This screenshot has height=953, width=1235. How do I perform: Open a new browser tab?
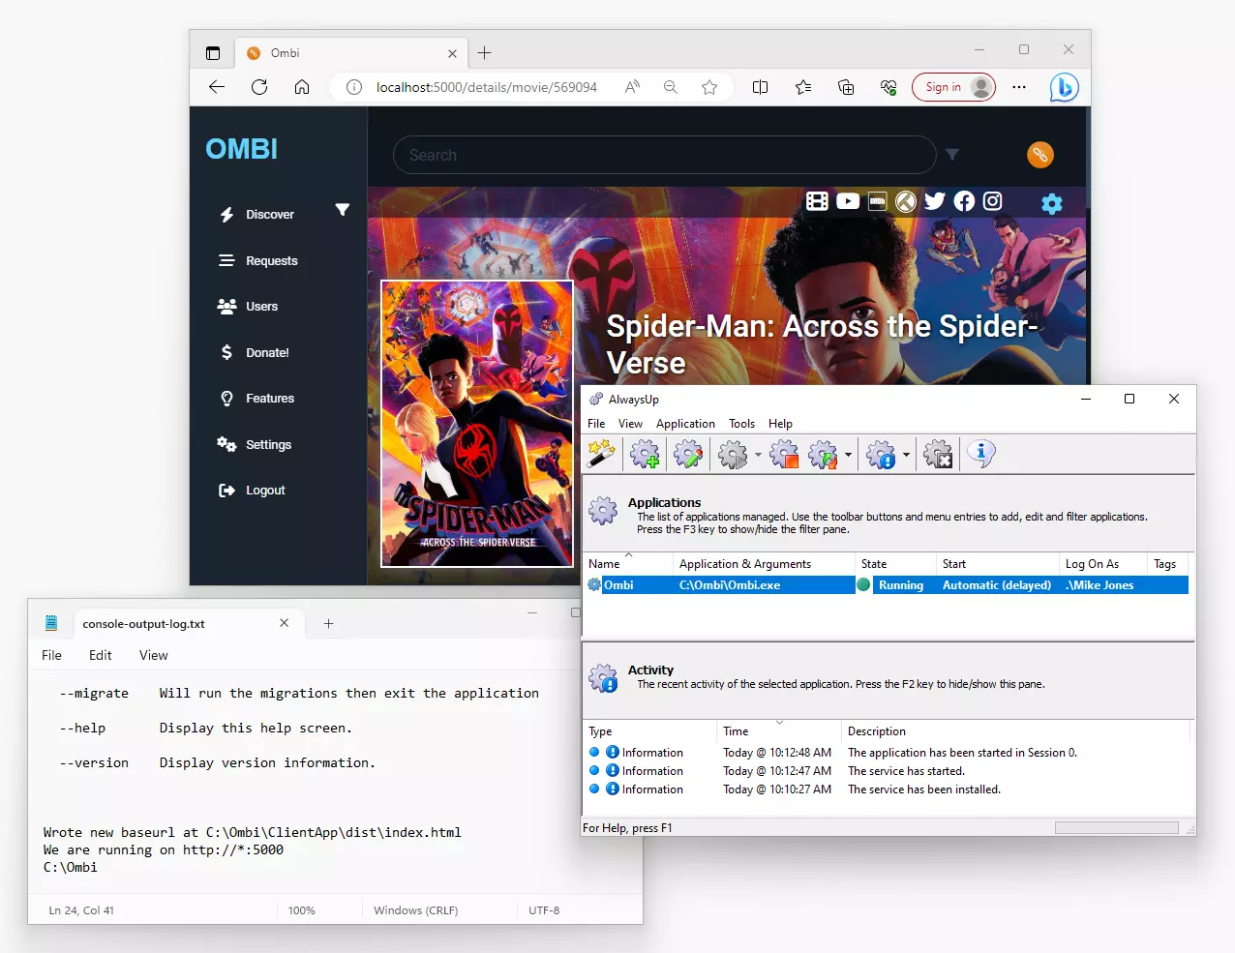[x=485, y=53]
